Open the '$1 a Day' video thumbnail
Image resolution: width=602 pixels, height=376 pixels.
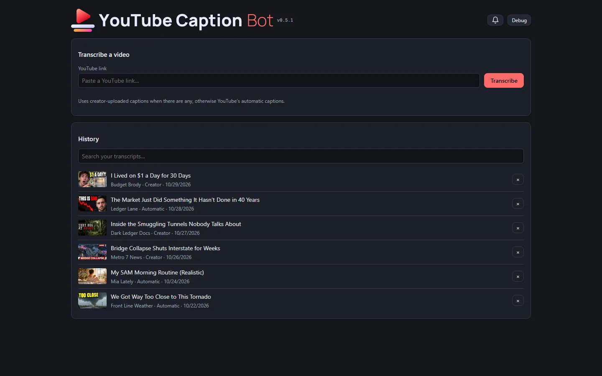[92, 179]
